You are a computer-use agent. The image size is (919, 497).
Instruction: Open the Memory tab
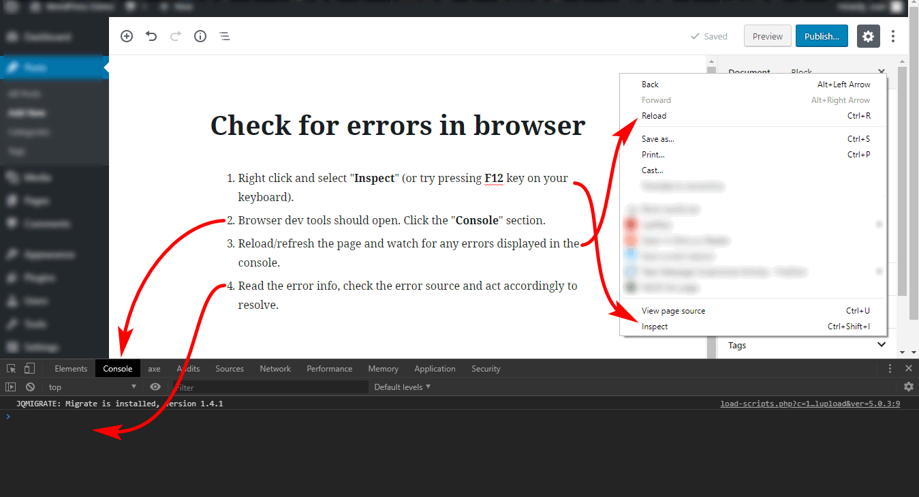click(x=384, y=368)
